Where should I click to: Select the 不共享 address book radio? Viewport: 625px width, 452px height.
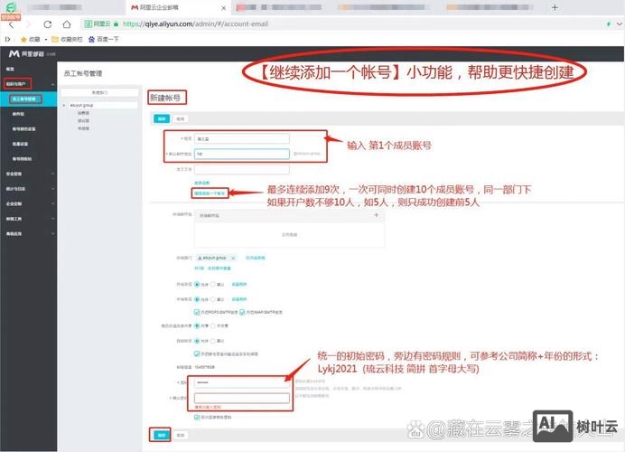(213, 326)
